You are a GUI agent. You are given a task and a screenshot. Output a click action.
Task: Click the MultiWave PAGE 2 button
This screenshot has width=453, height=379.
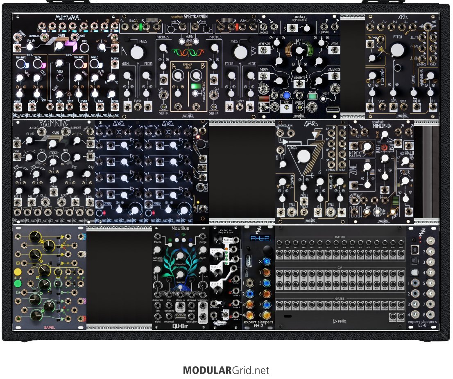click(x=94, y=64)
